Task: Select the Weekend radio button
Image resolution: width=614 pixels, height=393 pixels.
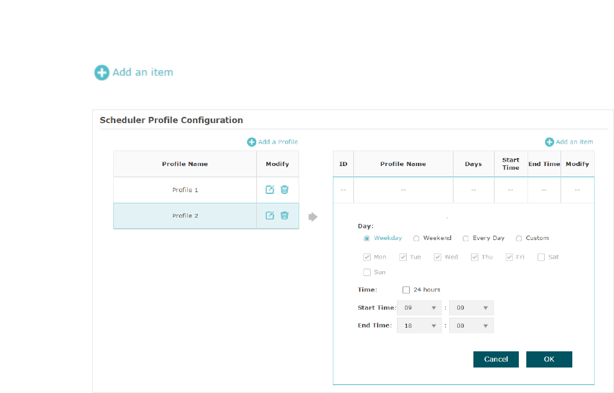Action: pyautogui.click(x=416, y=238)
